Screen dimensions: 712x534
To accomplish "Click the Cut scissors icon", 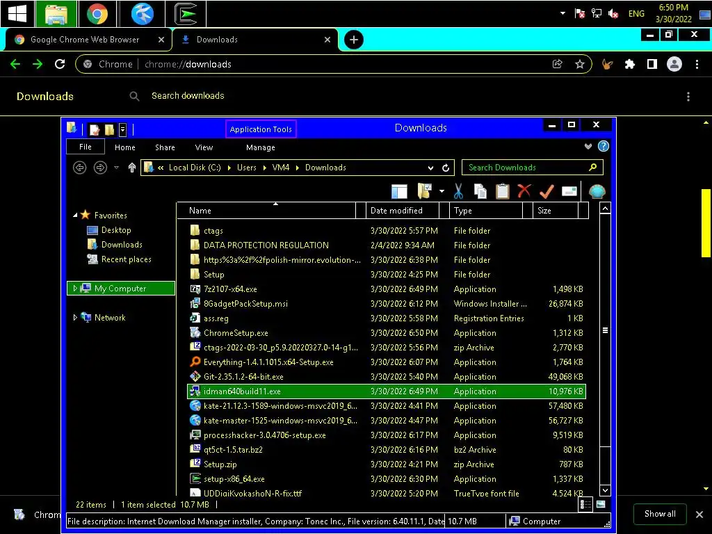I will 458,191.
